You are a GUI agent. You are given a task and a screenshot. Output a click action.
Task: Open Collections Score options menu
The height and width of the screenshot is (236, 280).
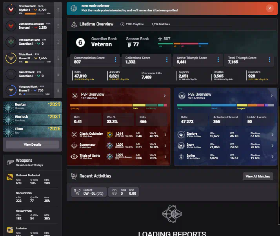(x=167, y=60)
